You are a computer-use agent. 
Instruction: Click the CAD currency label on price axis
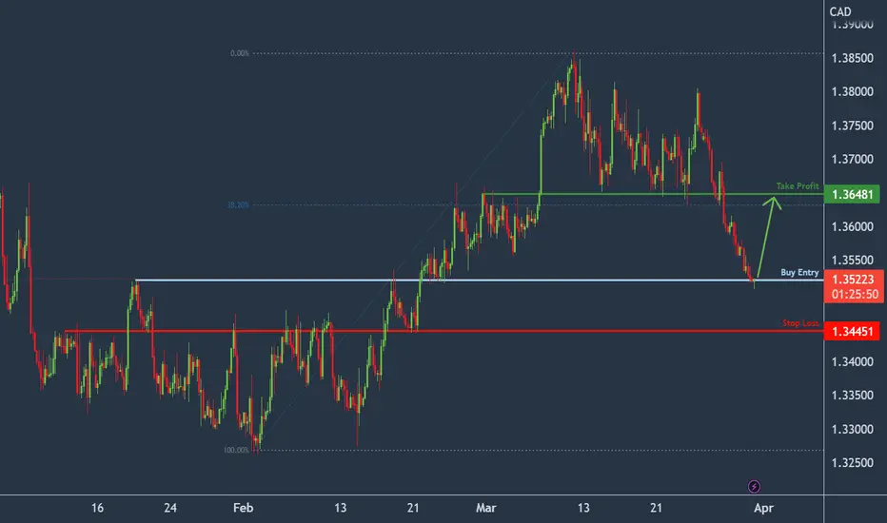840,11
